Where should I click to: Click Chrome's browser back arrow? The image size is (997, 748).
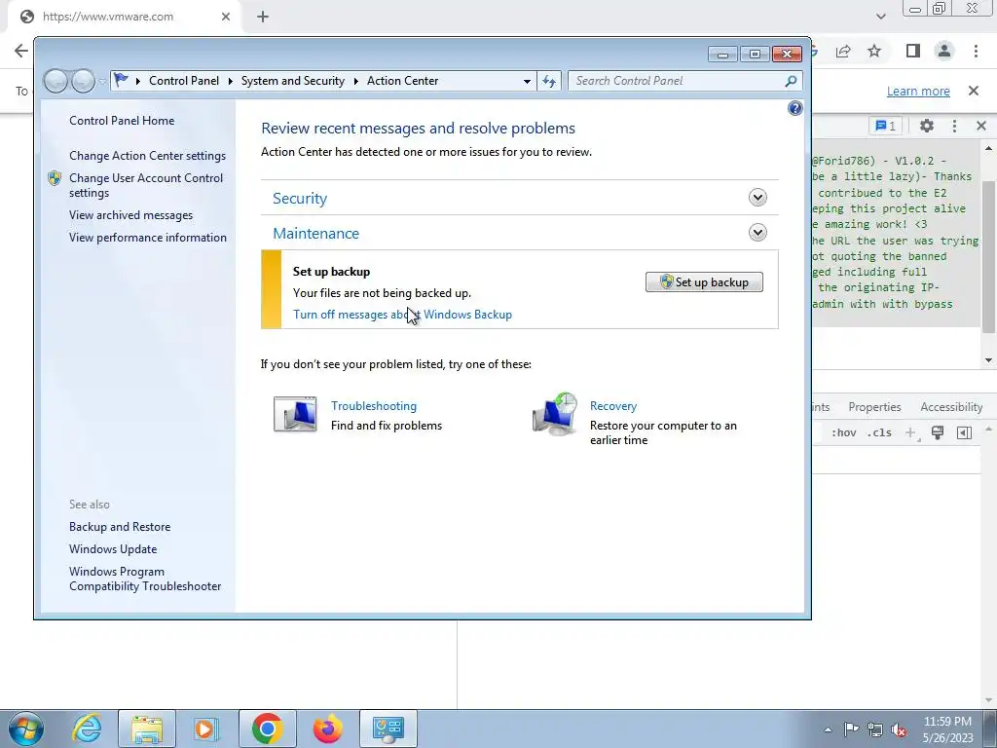coord(21,51)
